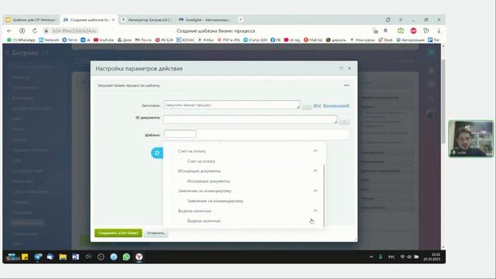Image resolution: width=496 pixels, height=279 pixels.
Task: Open Word from the taskbar
Action: 76,257
